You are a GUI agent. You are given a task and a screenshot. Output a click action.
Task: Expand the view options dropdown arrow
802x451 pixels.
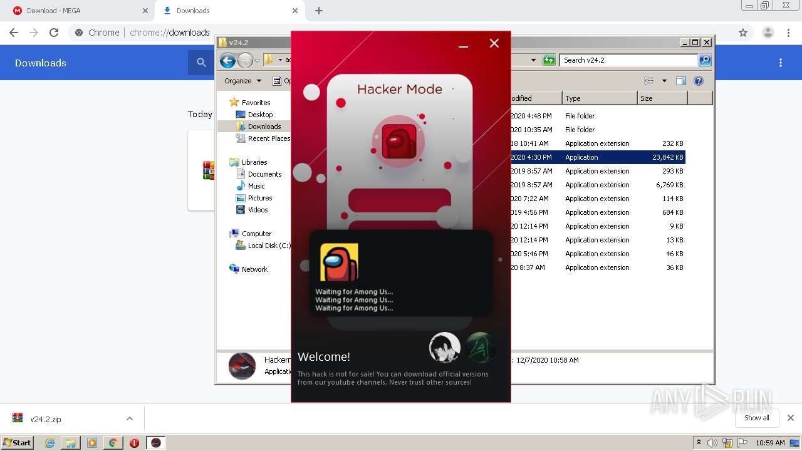click(664, 81)
